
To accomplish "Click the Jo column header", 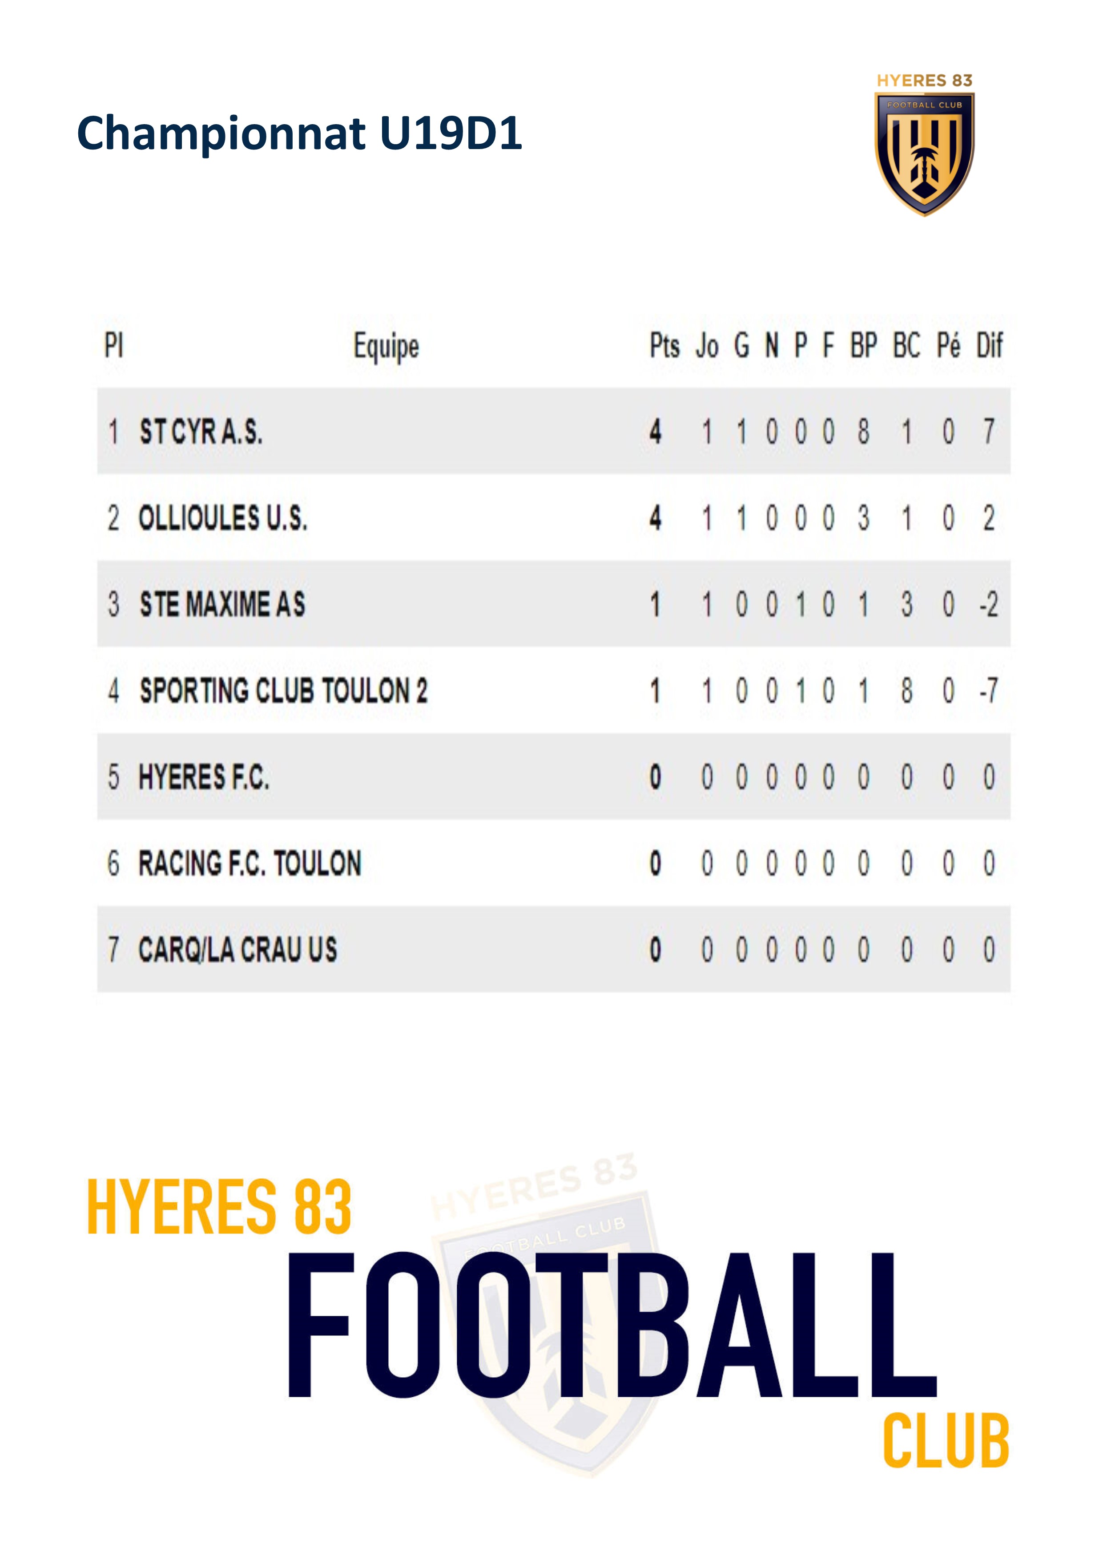I will 707,346.
